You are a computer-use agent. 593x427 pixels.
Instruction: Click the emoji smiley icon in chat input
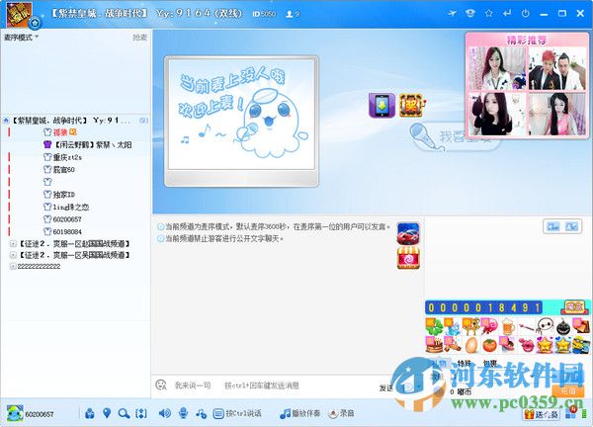161,385
